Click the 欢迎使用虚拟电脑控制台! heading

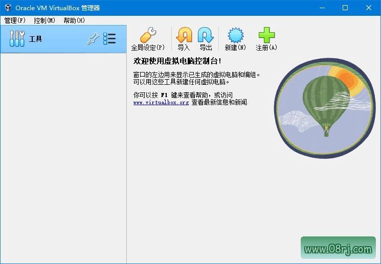click(177, 61)
